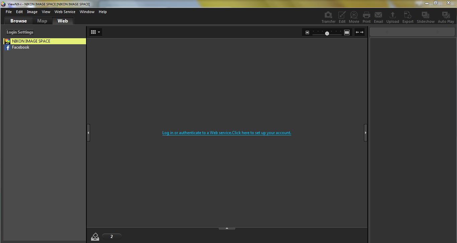Click the photo tray icon
This screenshot has width=457, height=243.
95,237
